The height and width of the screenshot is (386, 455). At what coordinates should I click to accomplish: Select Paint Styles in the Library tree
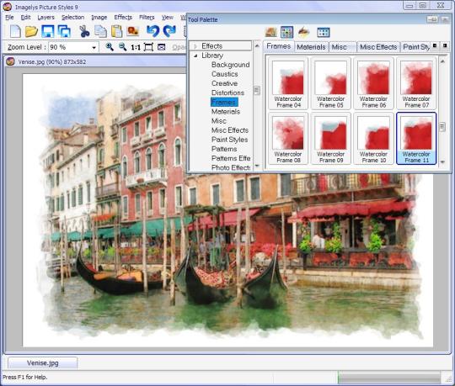(x=229, y=140)
